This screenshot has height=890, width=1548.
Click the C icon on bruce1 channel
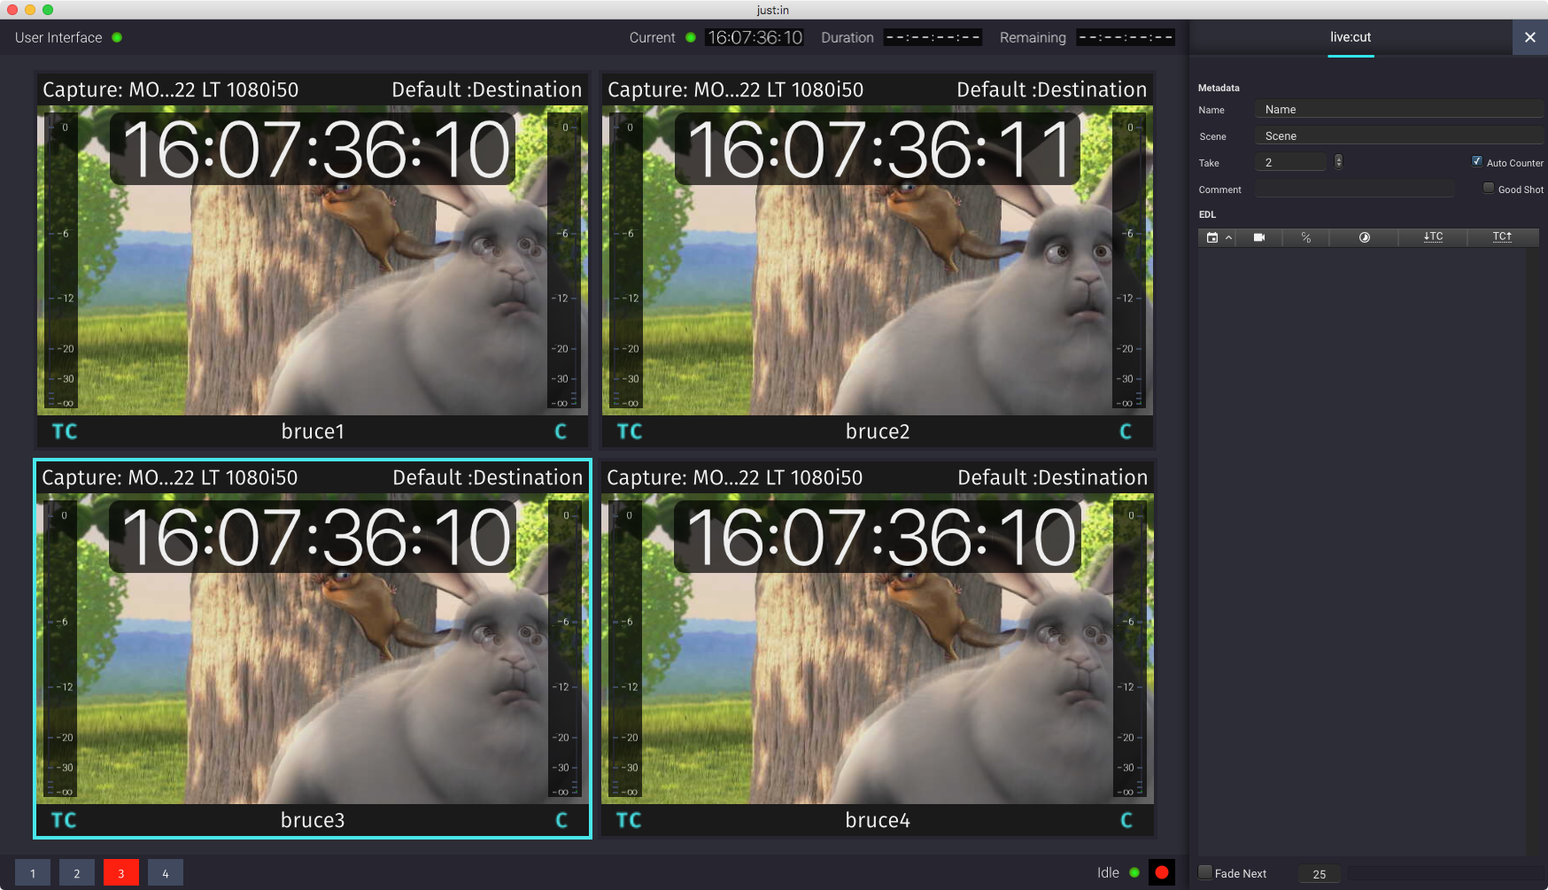[x=561, y=431]
